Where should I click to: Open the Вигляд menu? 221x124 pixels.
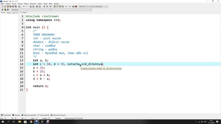[20, 4]
